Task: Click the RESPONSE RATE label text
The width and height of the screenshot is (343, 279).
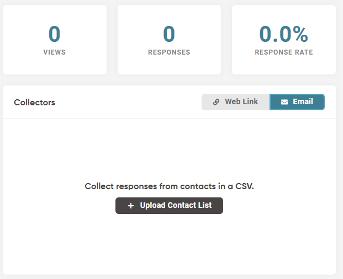Action: 284,52
